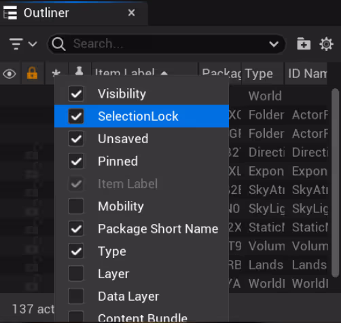Select the Directi type cell
The image size is (341, 323).
(266, 152)
